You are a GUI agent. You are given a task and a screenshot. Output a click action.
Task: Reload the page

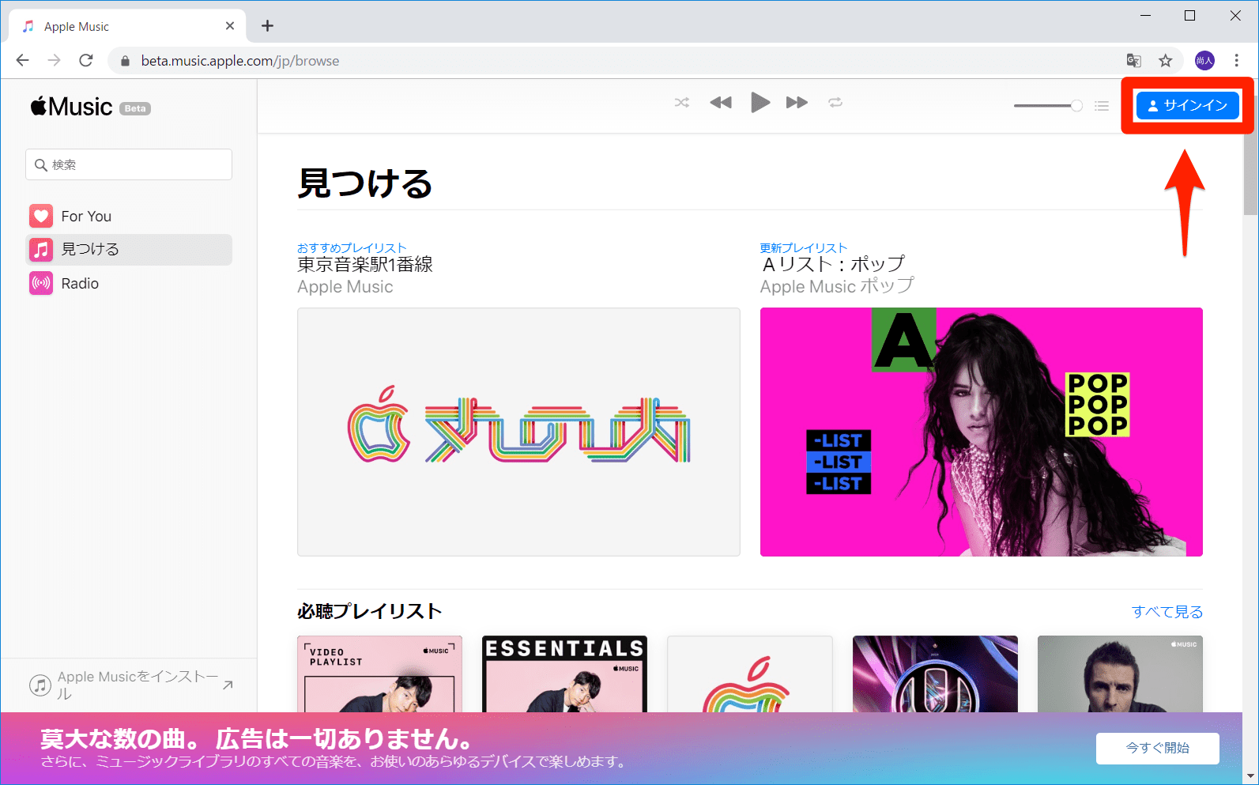86,60
